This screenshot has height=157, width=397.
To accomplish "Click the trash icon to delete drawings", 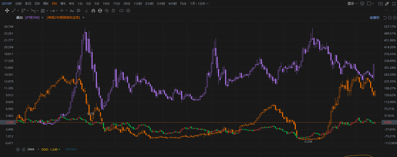I will coord(113,11).
